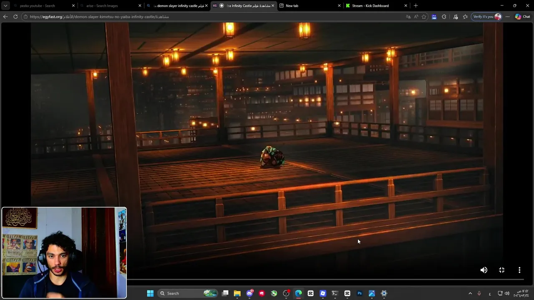Click the 'Verify it's you' profile button
The width and height of the screenshot is (534, 300).
click(x=487, y=17)
